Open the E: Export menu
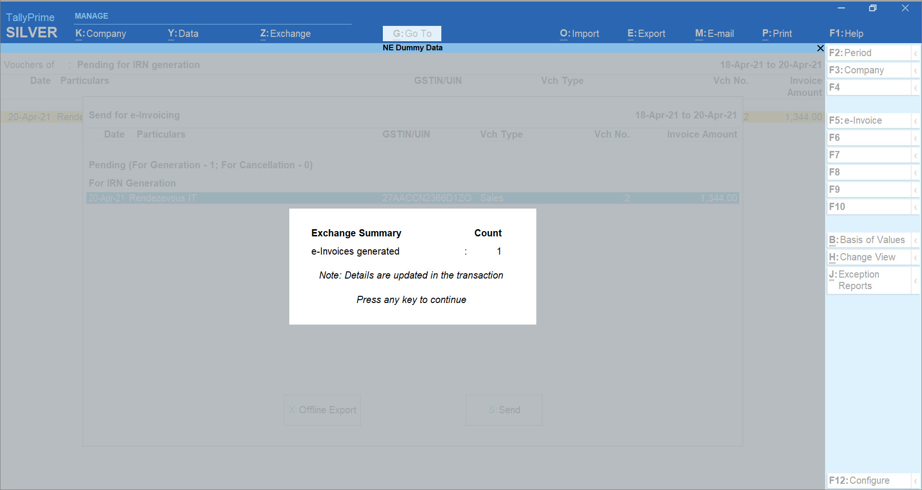This screenshot has width=922, height=490. [646, 34]
